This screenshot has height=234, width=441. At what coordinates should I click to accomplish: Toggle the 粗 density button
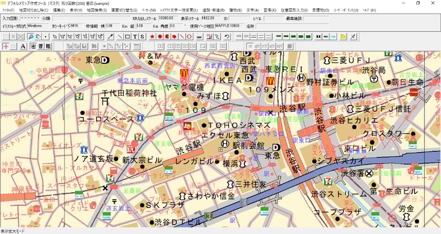(x=48, y=46)
